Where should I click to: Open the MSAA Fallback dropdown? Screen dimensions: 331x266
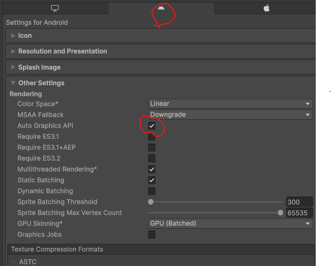230,115
